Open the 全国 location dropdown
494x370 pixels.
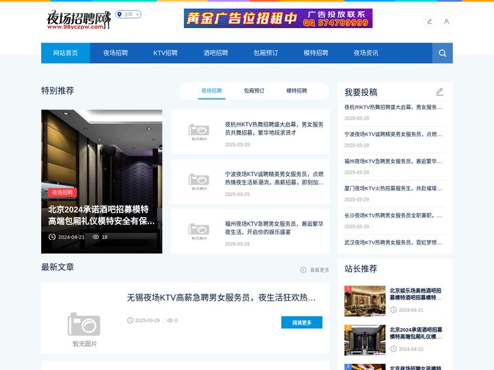pyautogui.click(x=128, y=14)
